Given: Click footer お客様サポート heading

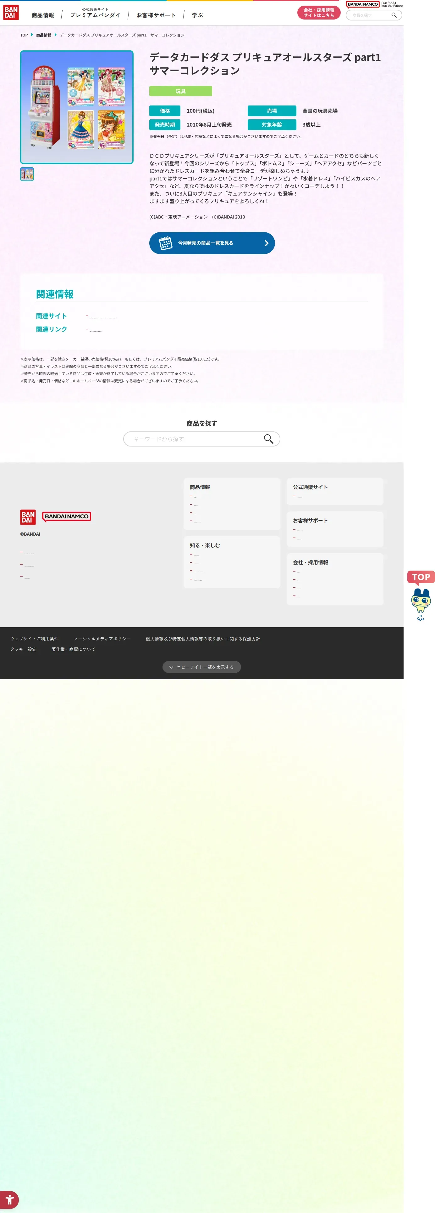Looking at the screenshot, I should click(310, 521).
